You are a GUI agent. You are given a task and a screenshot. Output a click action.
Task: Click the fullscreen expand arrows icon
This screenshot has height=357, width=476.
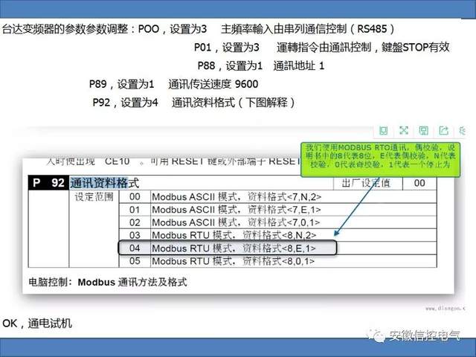pyautogui.click(x=403, y=131)
